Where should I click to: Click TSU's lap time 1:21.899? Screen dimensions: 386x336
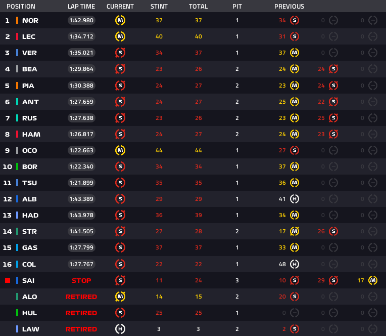tap(81, 183)
